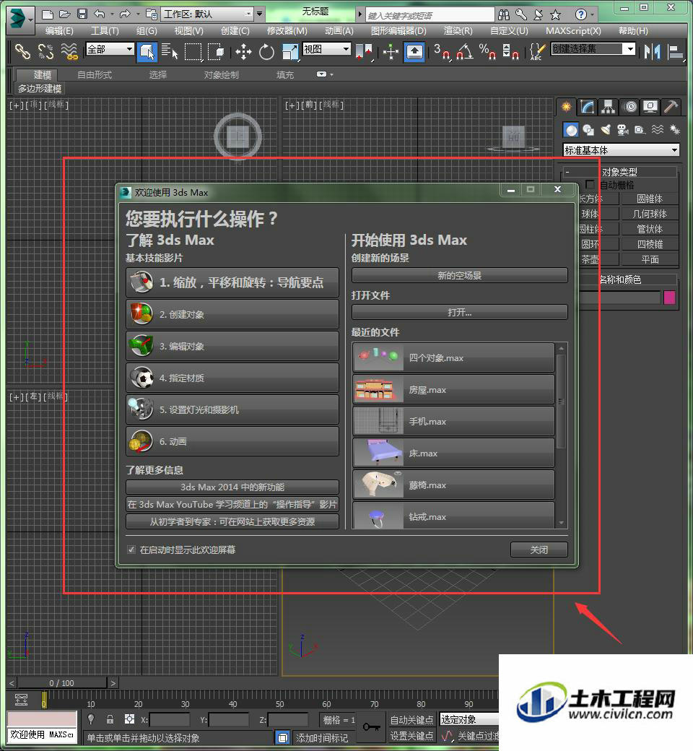
Task: Click the Undo arrow icon
Action: (x=100, y=14)
